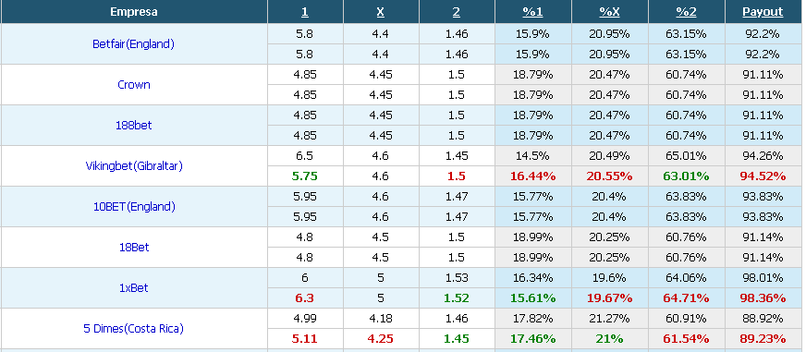Open the 1xBet bookmaker link
Viewport: 806px width, 352px height.
(x=134, y=287)
